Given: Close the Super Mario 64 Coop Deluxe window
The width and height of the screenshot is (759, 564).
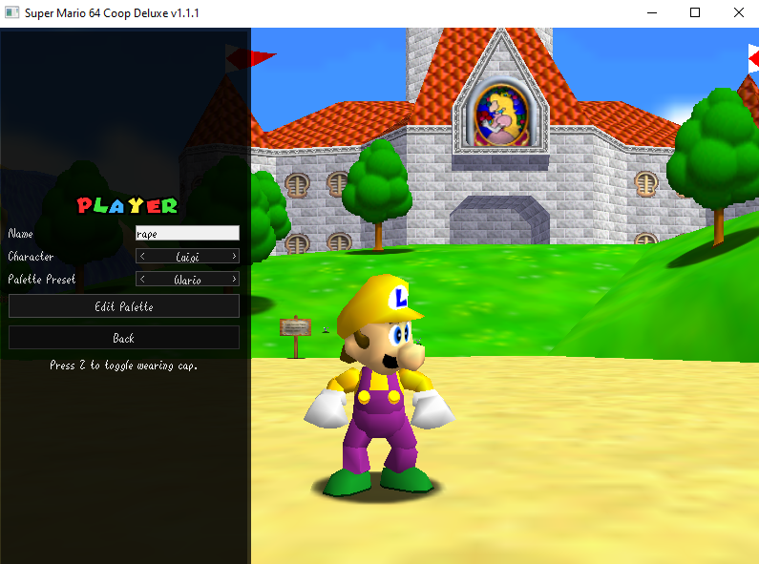Looking at the screenshot, I should (738, 13).
